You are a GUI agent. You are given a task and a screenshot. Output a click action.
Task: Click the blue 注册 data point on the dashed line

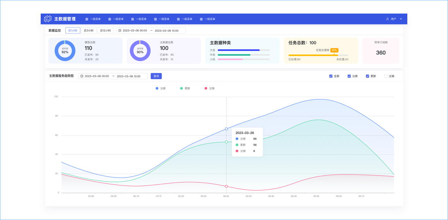[x=226, y=129]
